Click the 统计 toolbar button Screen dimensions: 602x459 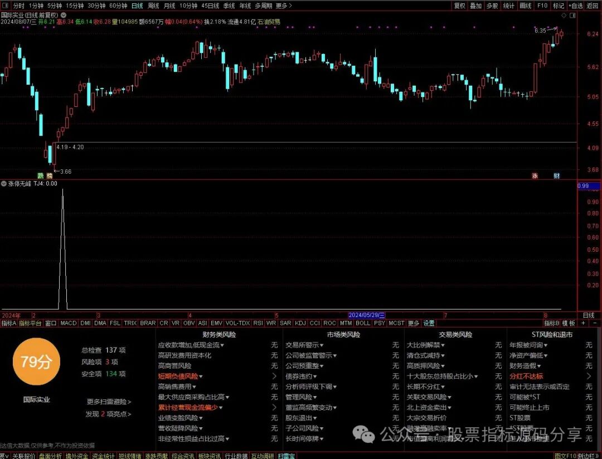coord(509,6)
